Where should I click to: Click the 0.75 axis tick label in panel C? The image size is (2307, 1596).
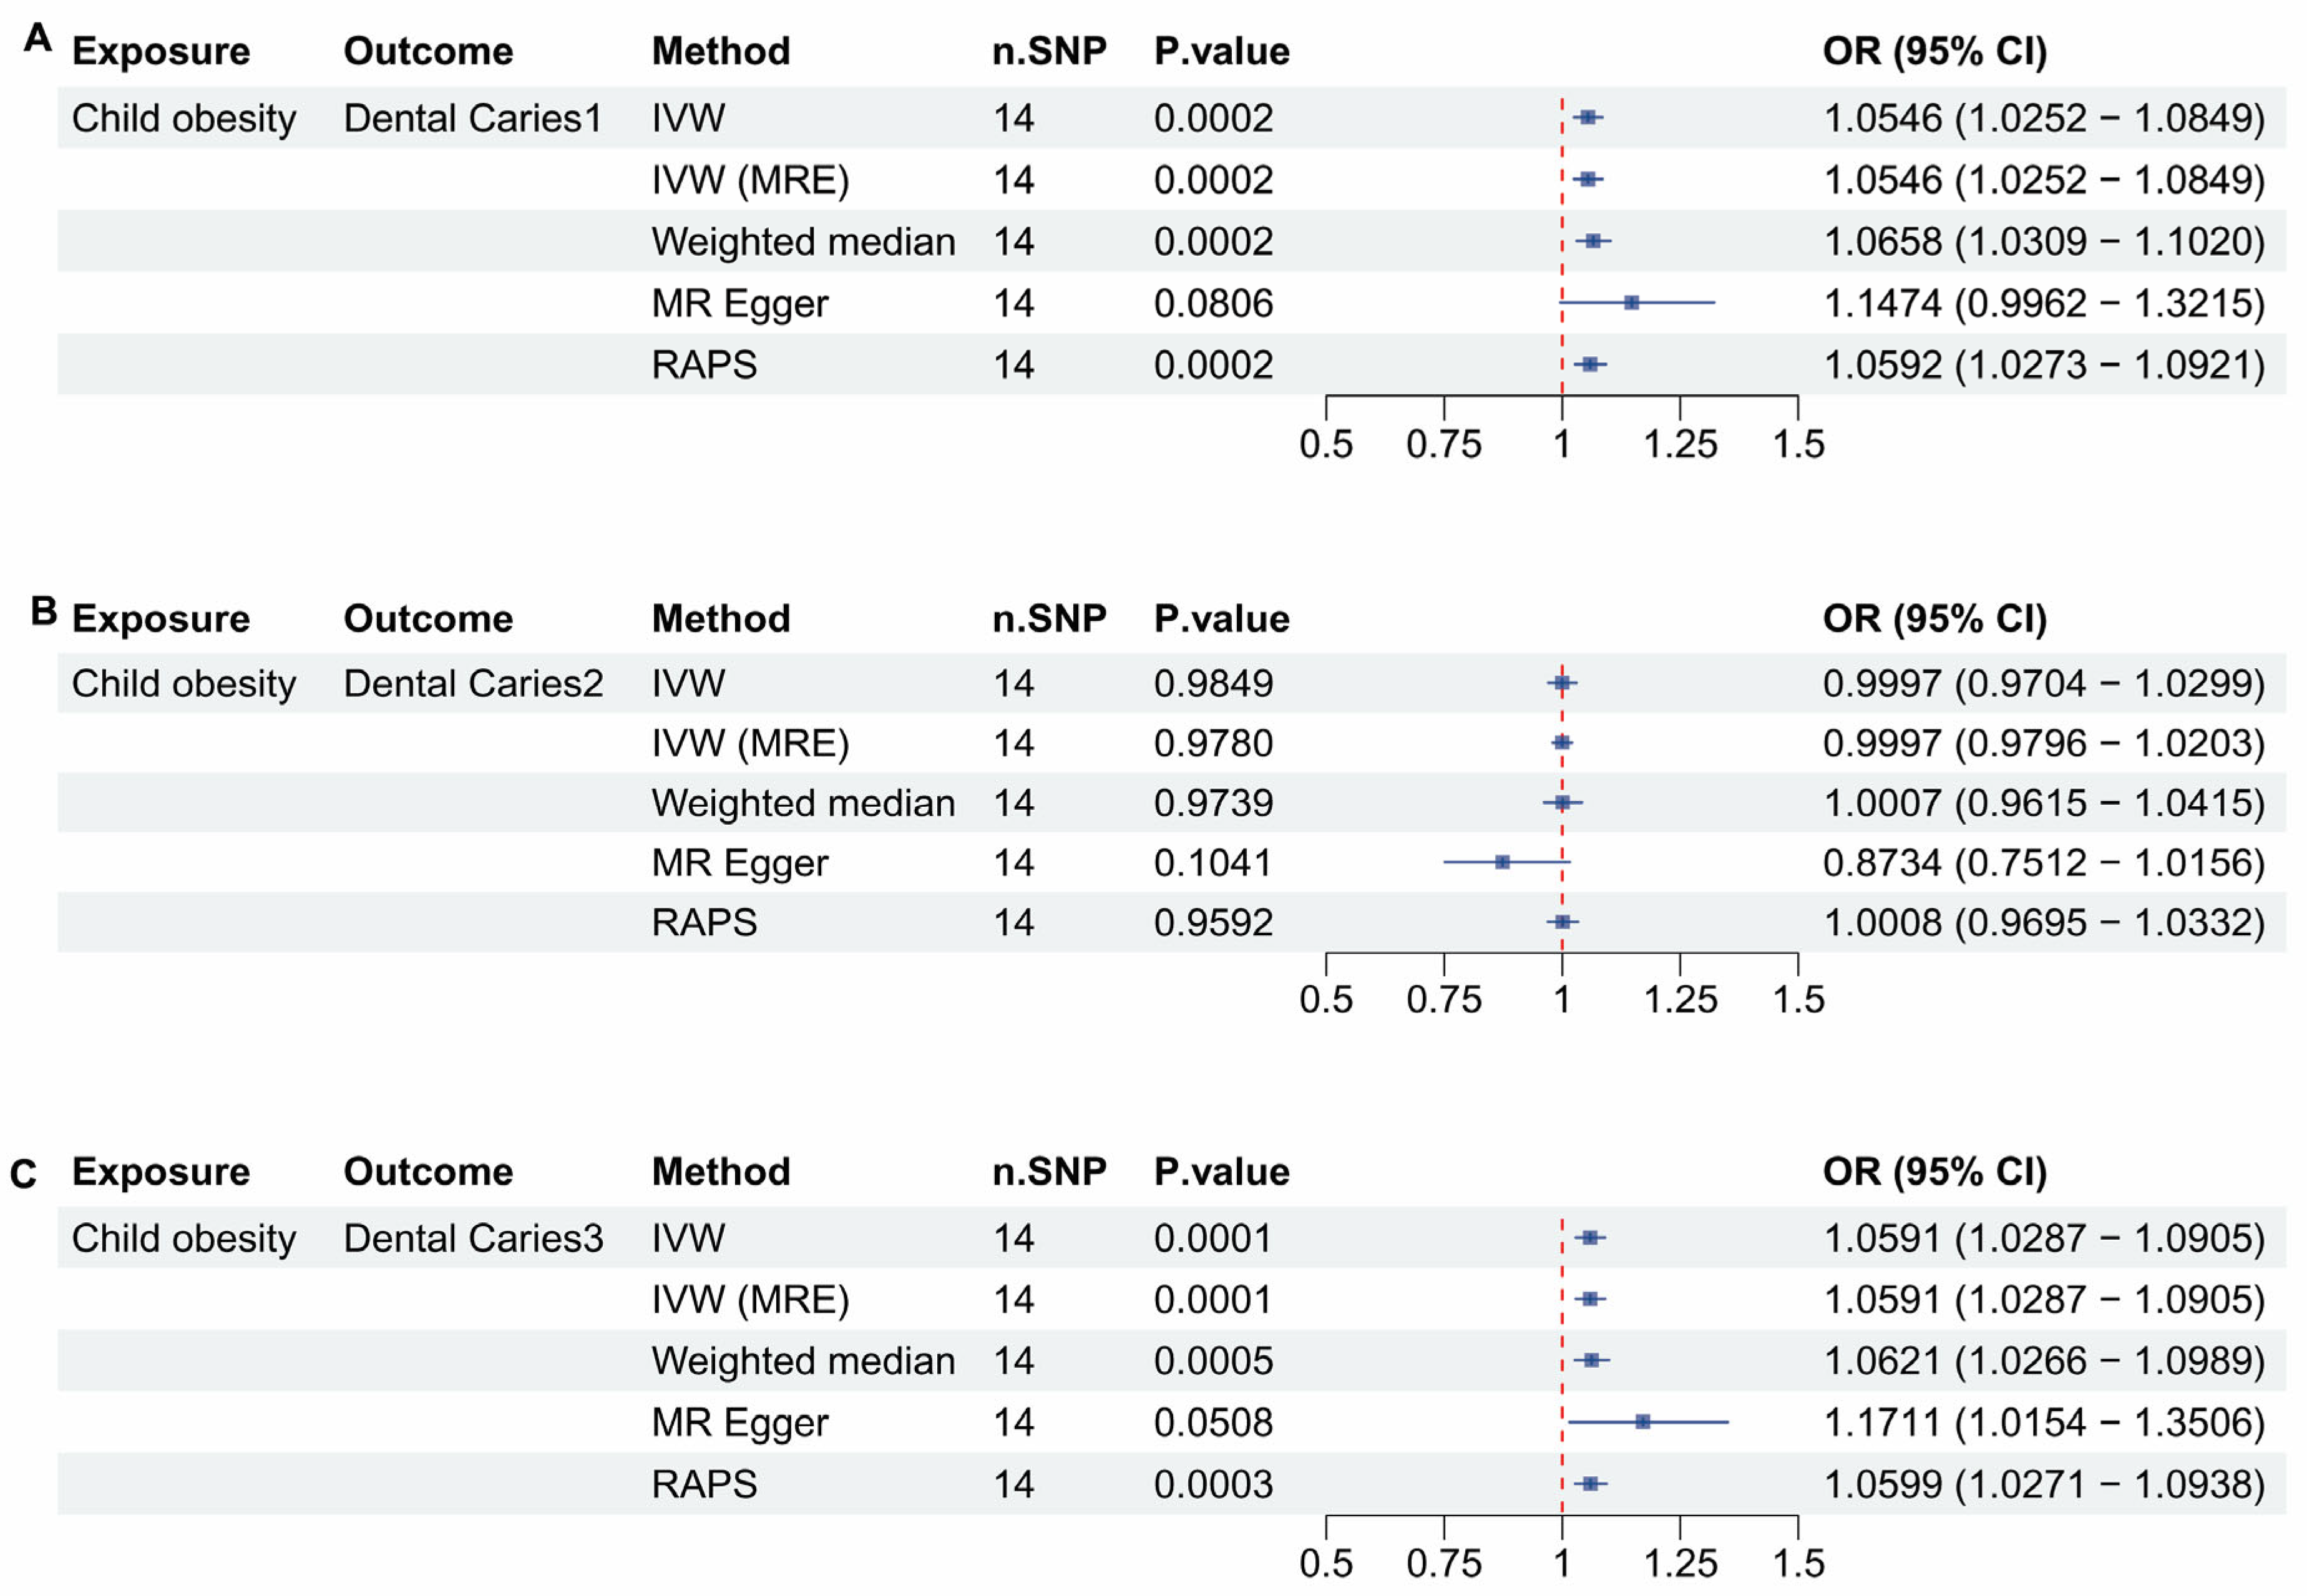coord(1443,1563)
